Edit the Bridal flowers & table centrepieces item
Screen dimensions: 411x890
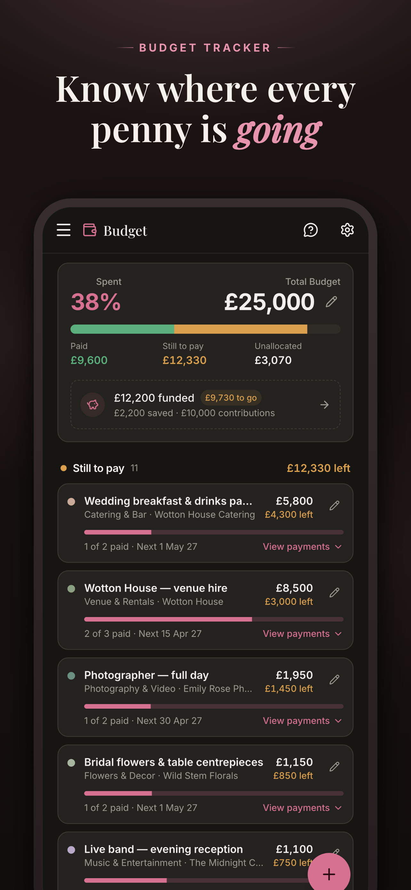pos(334,767)
